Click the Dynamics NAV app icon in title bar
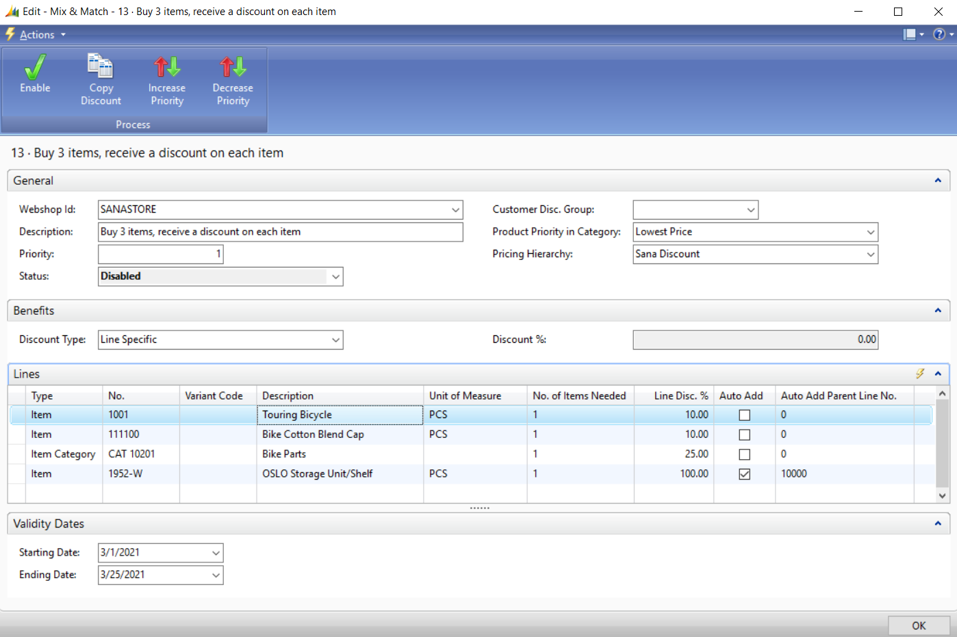The height and width of the screenshot is (637, 957). click(12, 12)
